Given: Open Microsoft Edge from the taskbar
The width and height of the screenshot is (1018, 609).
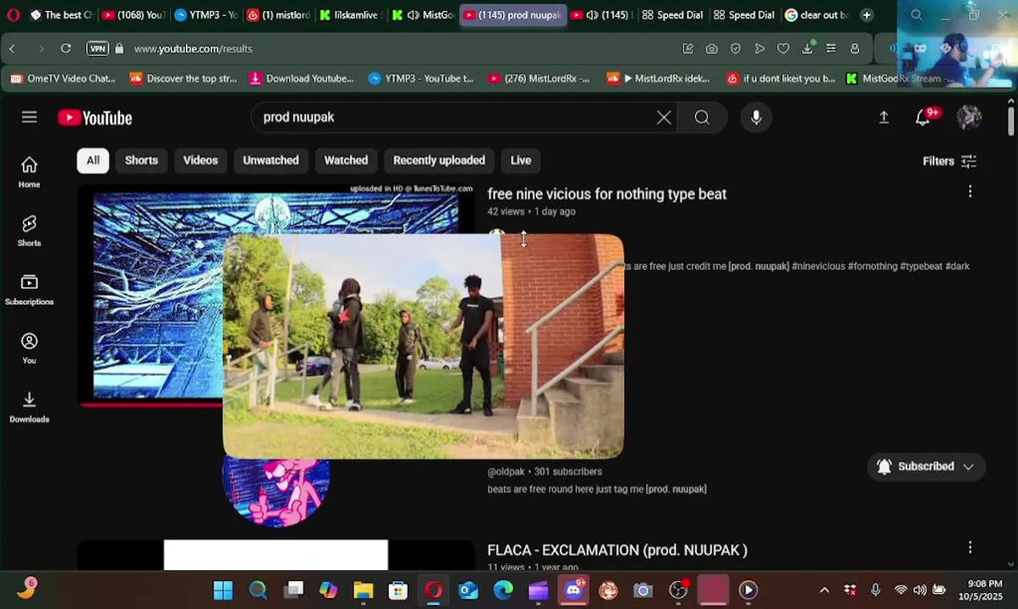Looking at the screenshot, I should (503, 590).
